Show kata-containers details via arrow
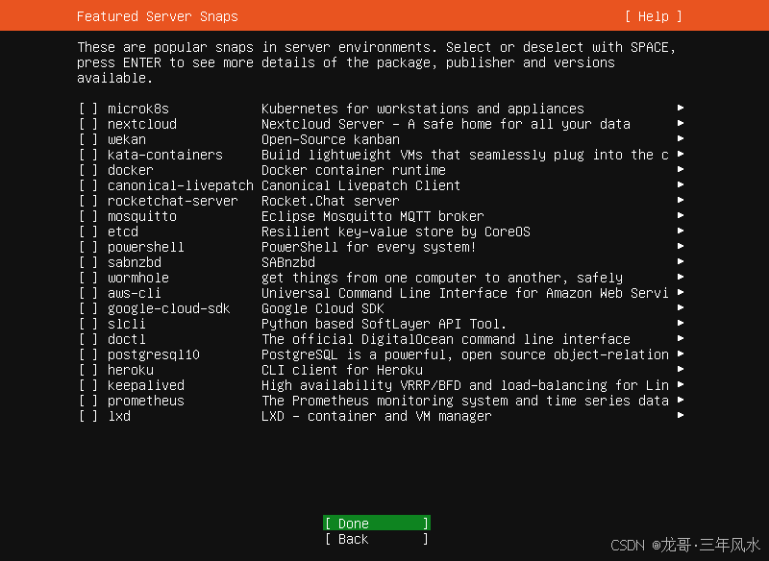769x561 pixels. point(681,154)
